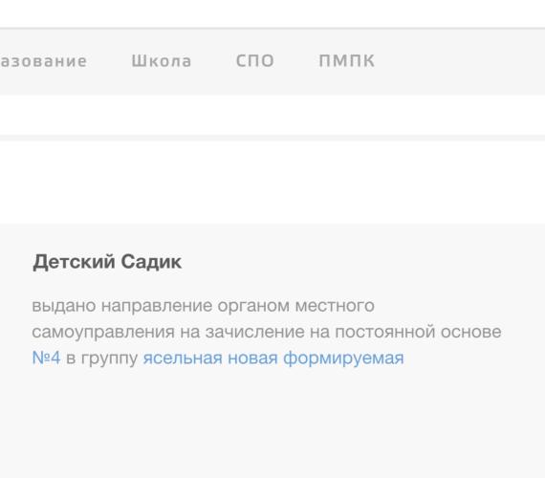Click the word ясельная in group link

(x=183, y=358)
